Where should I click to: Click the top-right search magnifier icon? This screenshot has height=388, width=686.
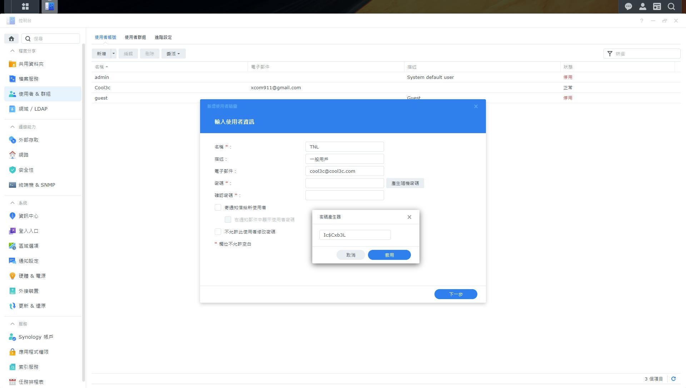pos(671,6)
